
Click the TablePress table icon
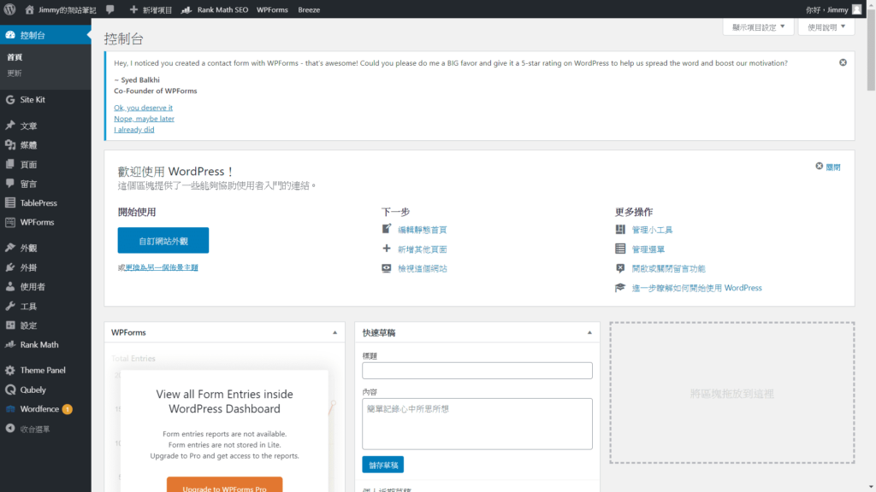[10, 202]
